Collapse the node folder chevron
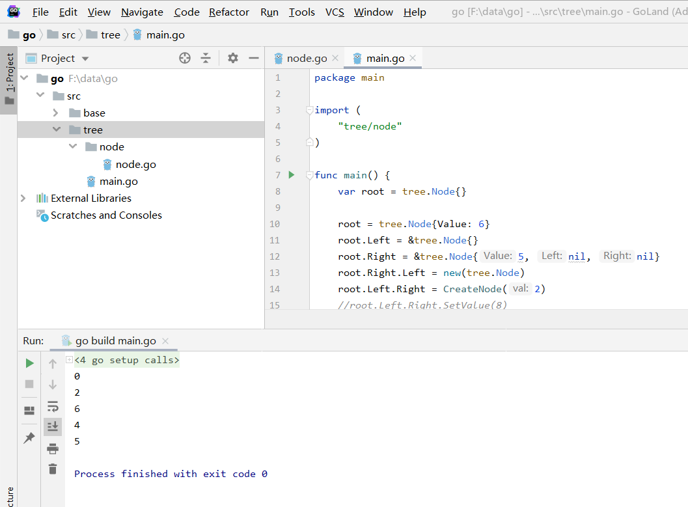The width and height of the screenshot is (688, 507). (73, 146)
